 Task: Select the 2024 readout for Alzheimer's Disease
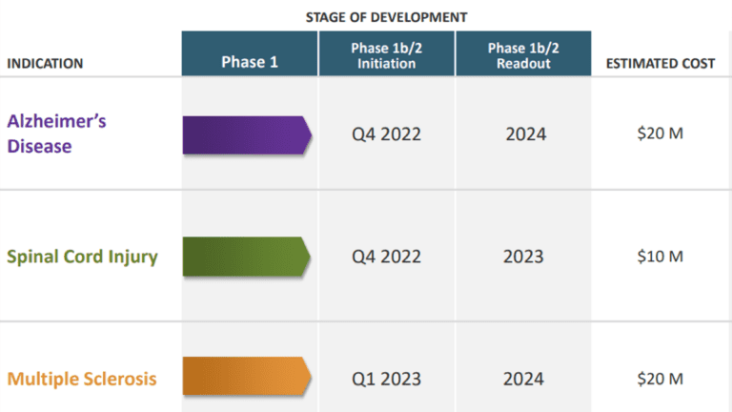click(x=525, y=134)
